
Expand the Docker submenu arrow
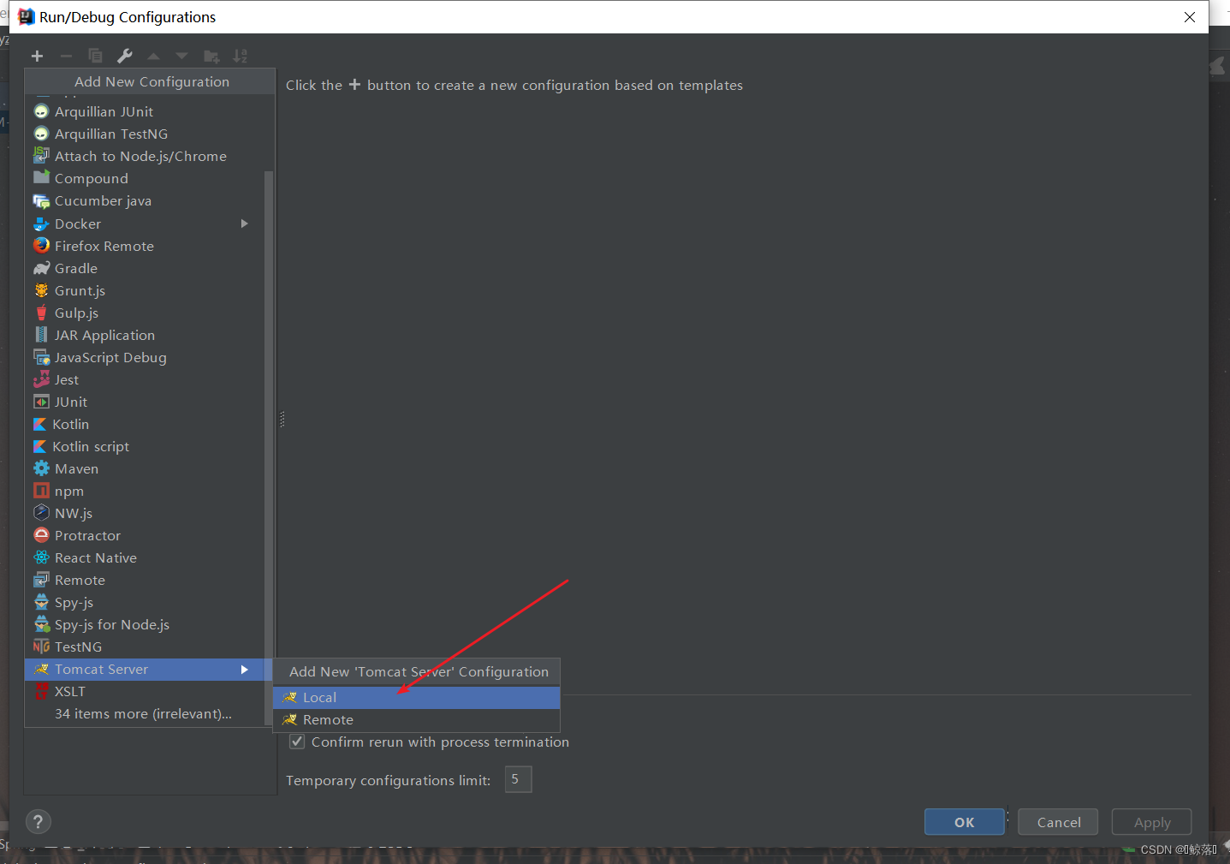[x=245, y=223]
